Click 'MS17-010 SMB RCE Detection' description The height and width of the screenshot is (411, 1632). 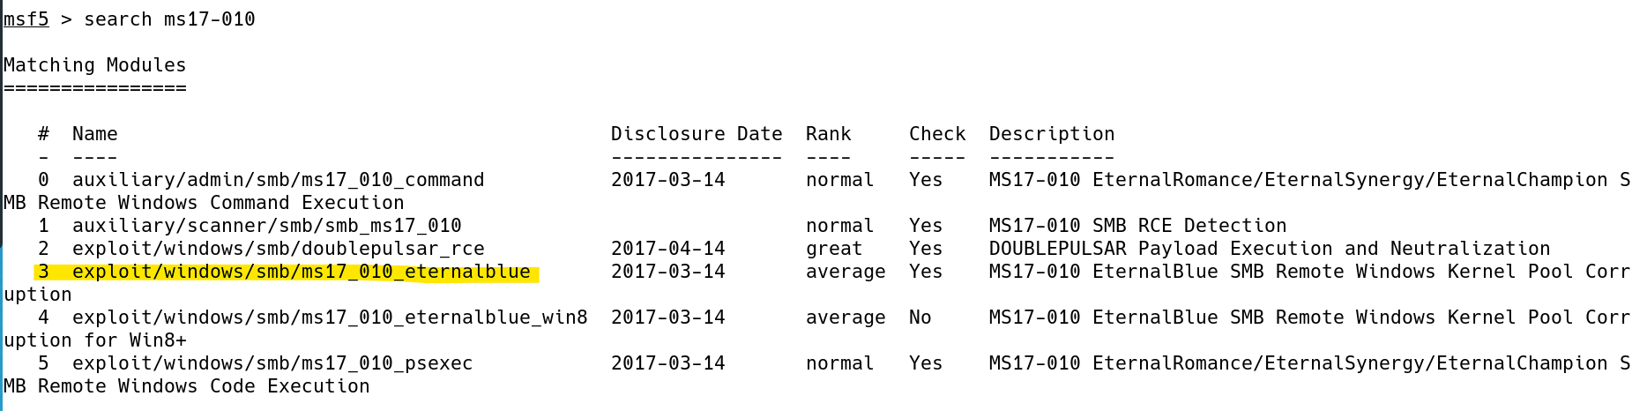coord(1138,226)
